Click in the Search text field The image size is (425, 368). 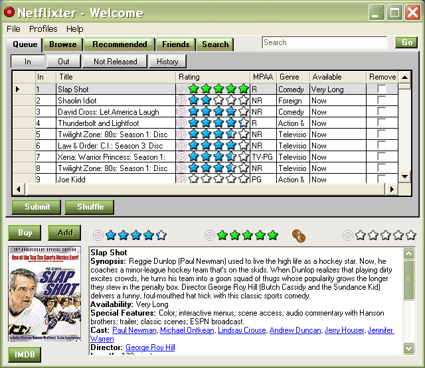[325, 42]
